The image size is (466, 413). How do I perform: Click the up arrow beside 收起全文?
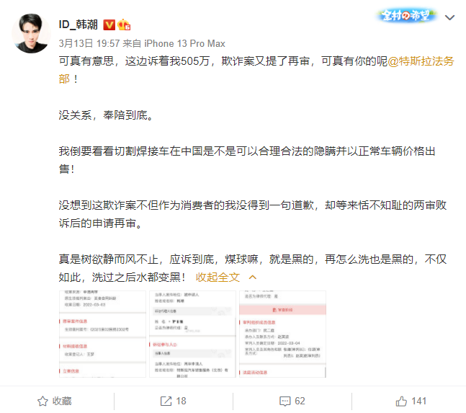point(253,277)
